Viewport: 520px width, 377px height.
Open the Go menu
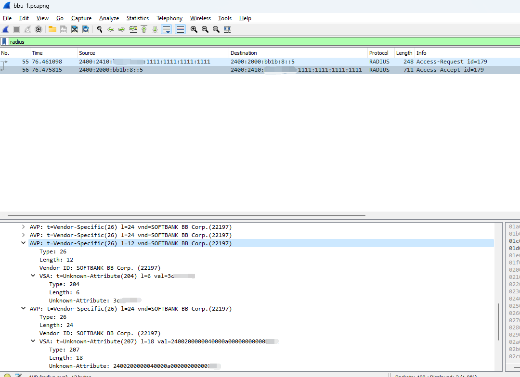point(60,18)
